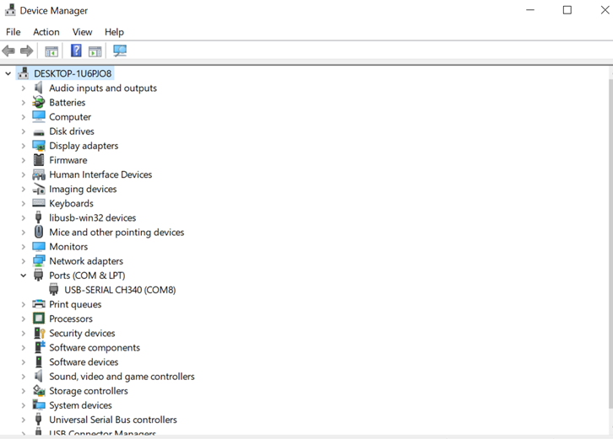Select USB-SERIAL CH340 (COM8) device

[120, 290]
